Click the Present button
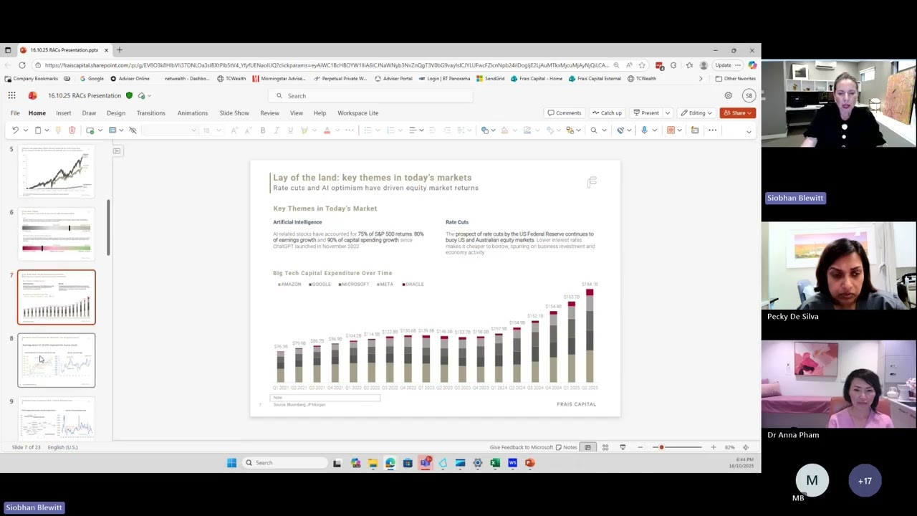The width and height of the screenshot is (917, 516). (646, 113)
